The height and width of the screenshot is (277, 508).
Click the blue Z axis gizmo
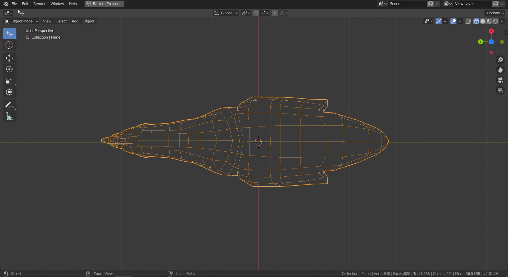pyautogui.click(x=491, y=42)
